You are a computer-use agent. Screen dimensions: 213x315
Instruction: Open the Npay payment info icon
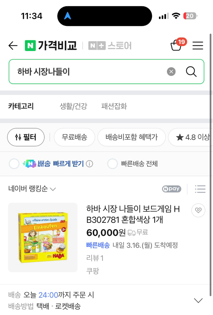171,189
